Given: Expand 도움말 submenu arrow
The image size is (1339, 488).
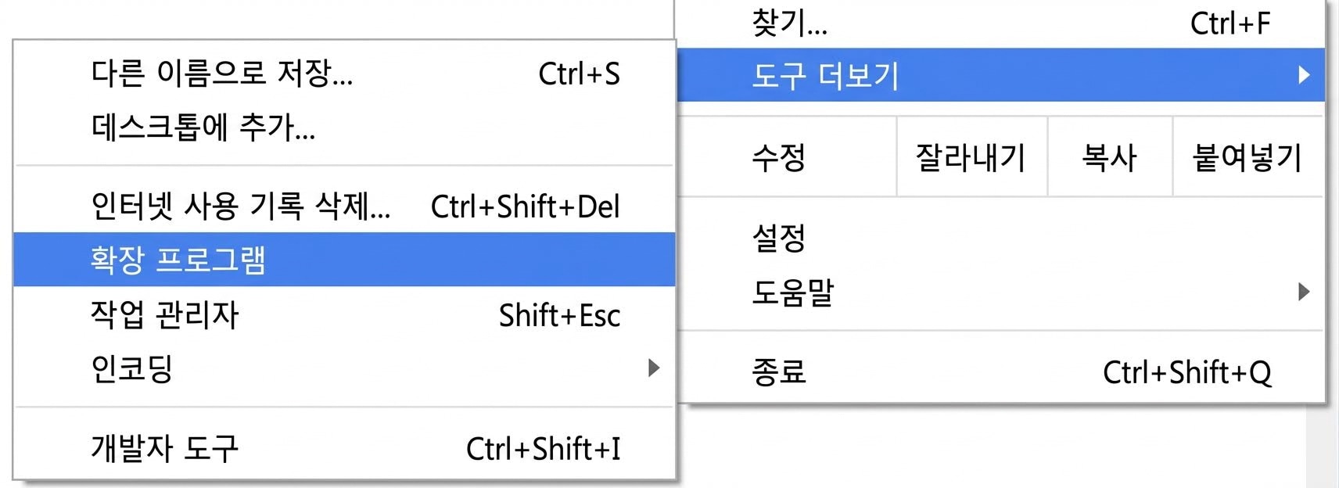Looking at the screenshot, I should (x=1303, y=292).
